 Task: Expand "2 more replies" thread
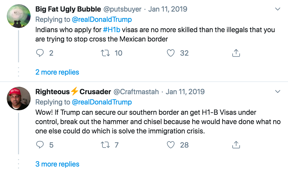point(57,72)
